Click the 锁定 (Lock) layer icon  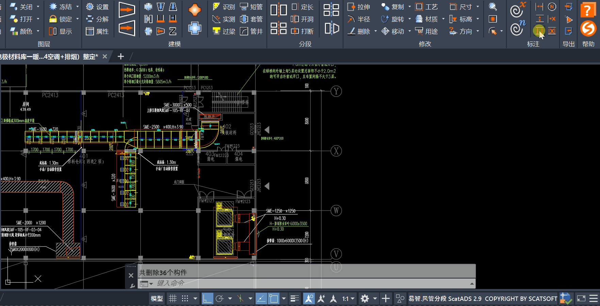(x=53, y=19)
